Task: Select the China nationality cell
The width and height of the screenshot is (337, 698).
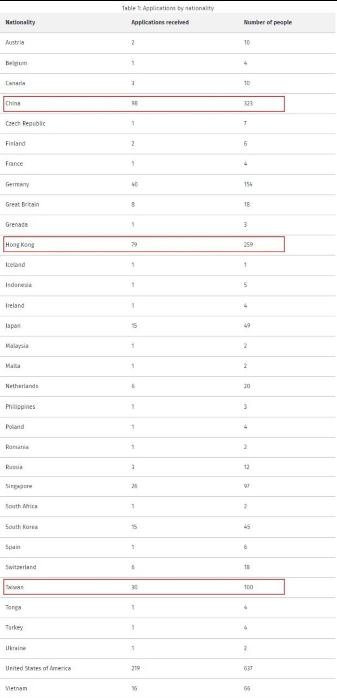Action: click(13, 103)
